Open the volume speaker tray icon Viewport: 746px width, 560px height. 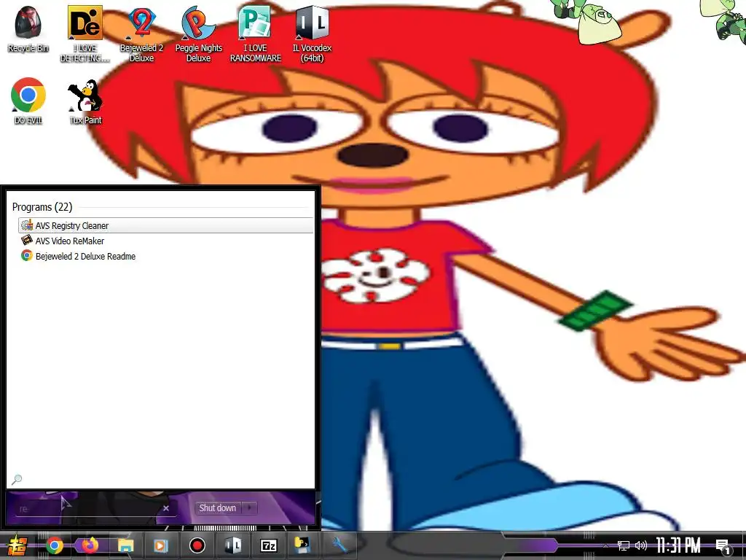[x=641, y=545]
